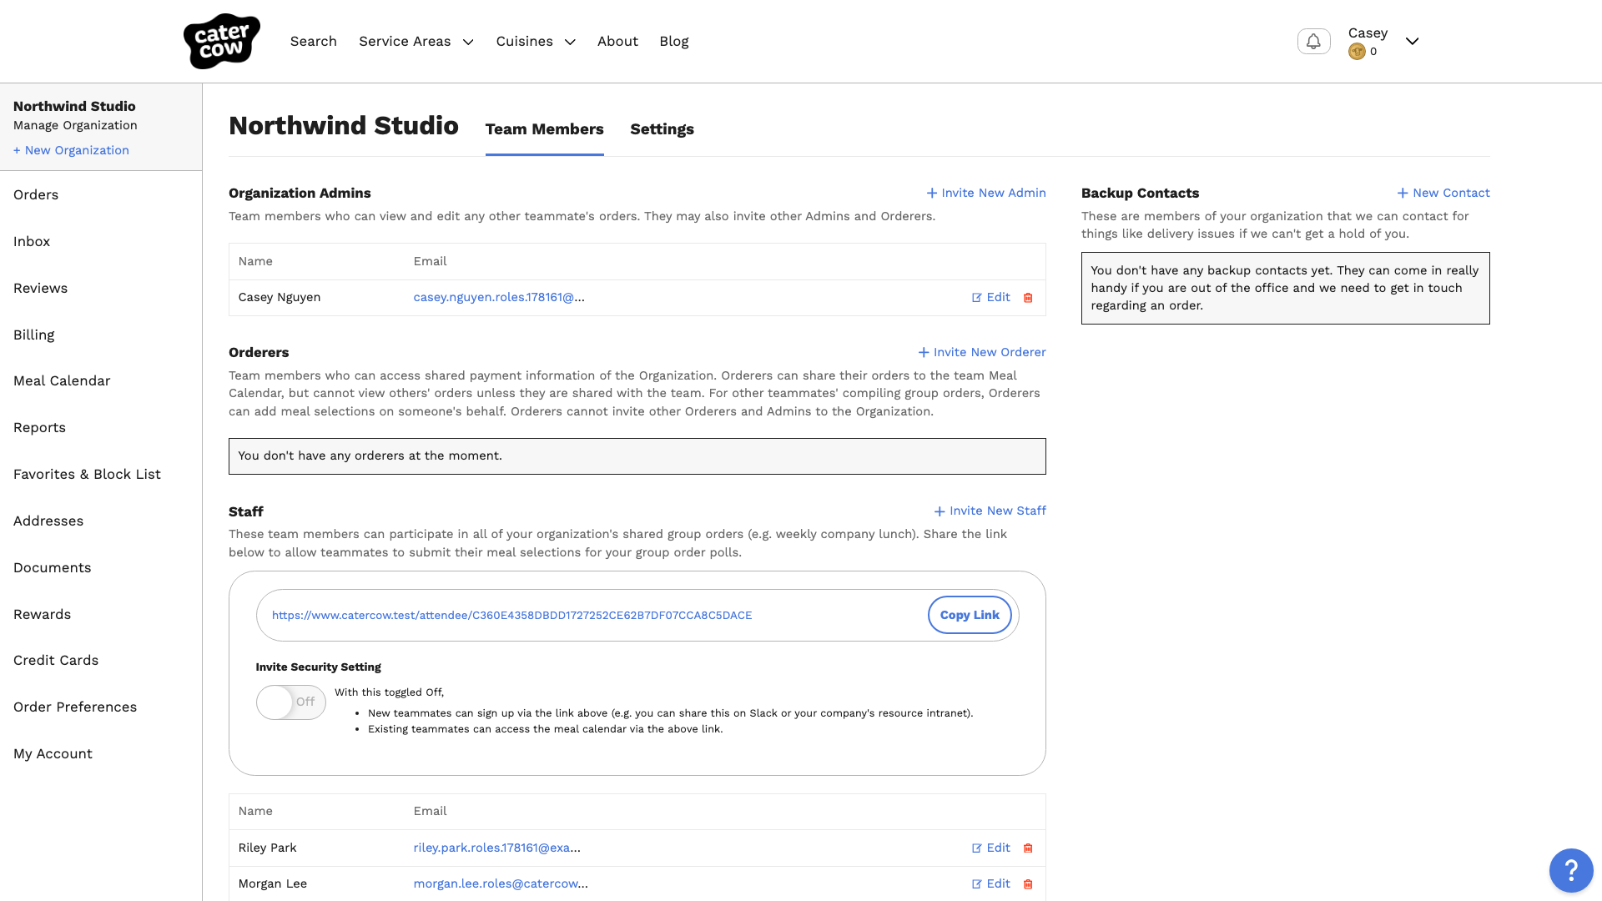Open Casey Nguyen's email link
The height and width of the screenshot is (901, 1602).
(x=499, y=297)
